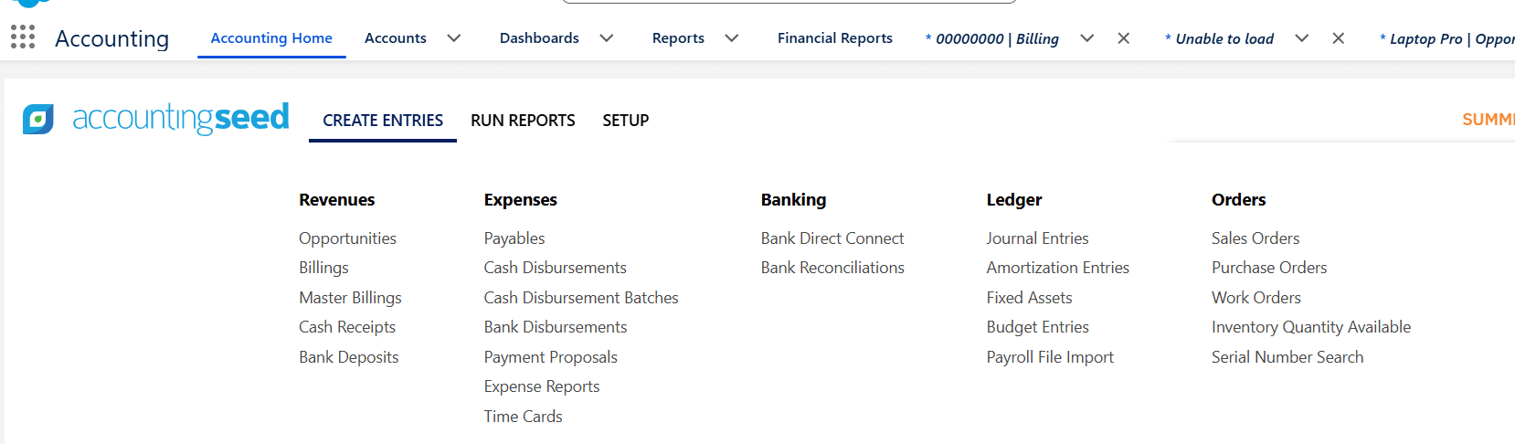1515x444 pixels.
Task: Open the Amortization Entries link
Action: pos(1058,268)
